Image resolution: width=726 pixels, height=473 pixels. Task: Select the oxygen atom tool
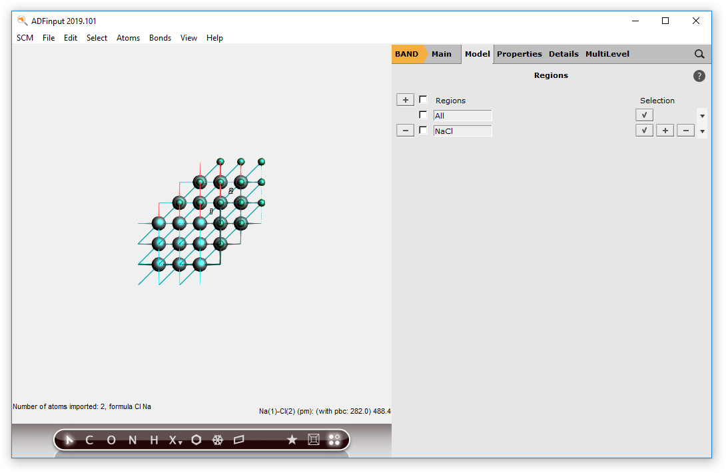(110, 440)
